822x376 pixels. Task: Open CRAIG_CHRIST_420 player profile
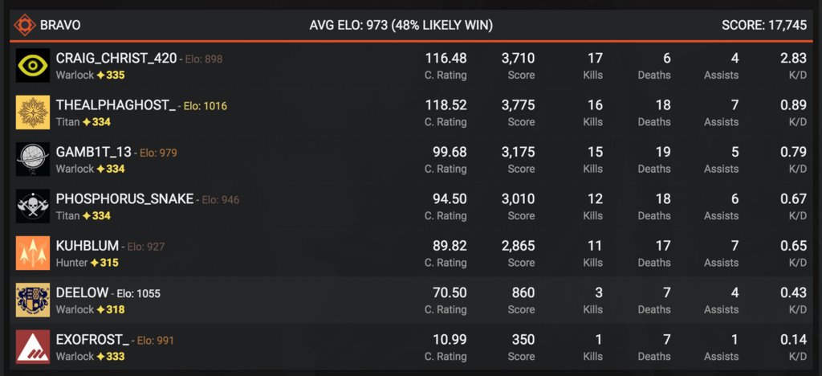[x=116, y=58]
